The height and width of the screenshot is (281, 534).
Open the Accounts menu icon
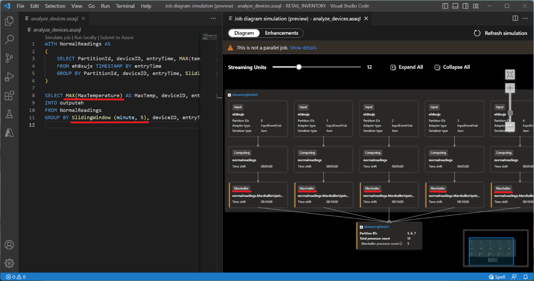click(9, 245)
